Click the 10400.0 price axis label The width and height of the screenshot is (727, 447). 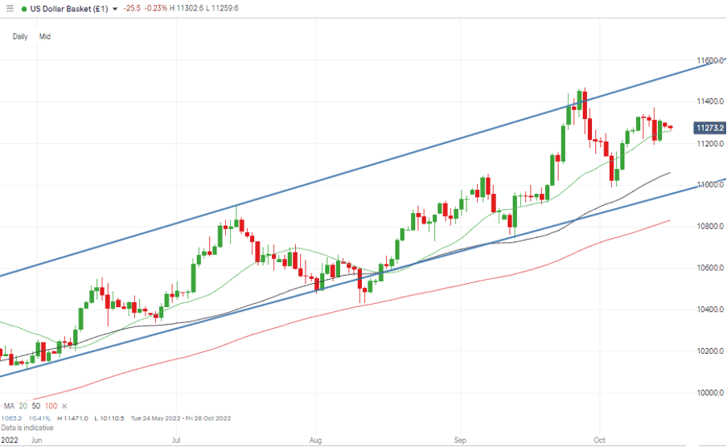point(710,310)
